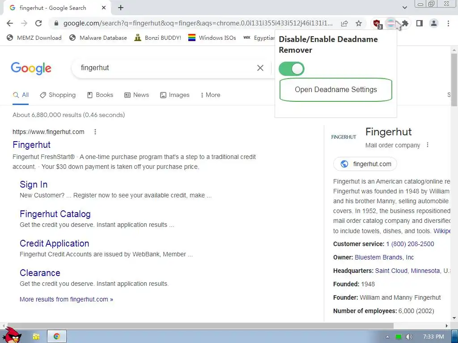Bookmark this page with the star icon
The height and width of the screenshot is (343, 458).
click(x=359, y=23)
